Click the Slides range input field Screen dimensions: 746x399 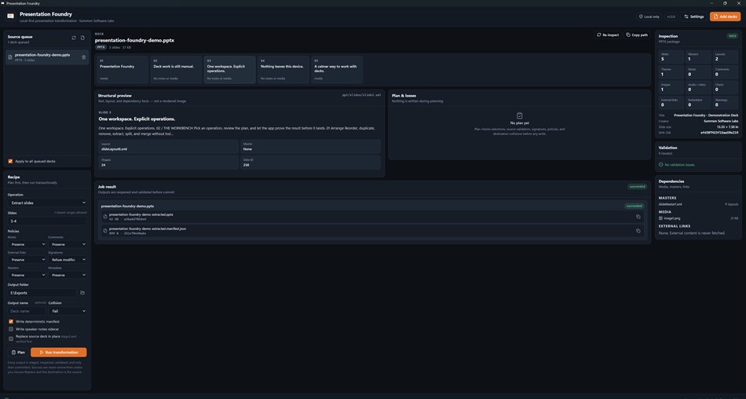(x=47, y=221)
